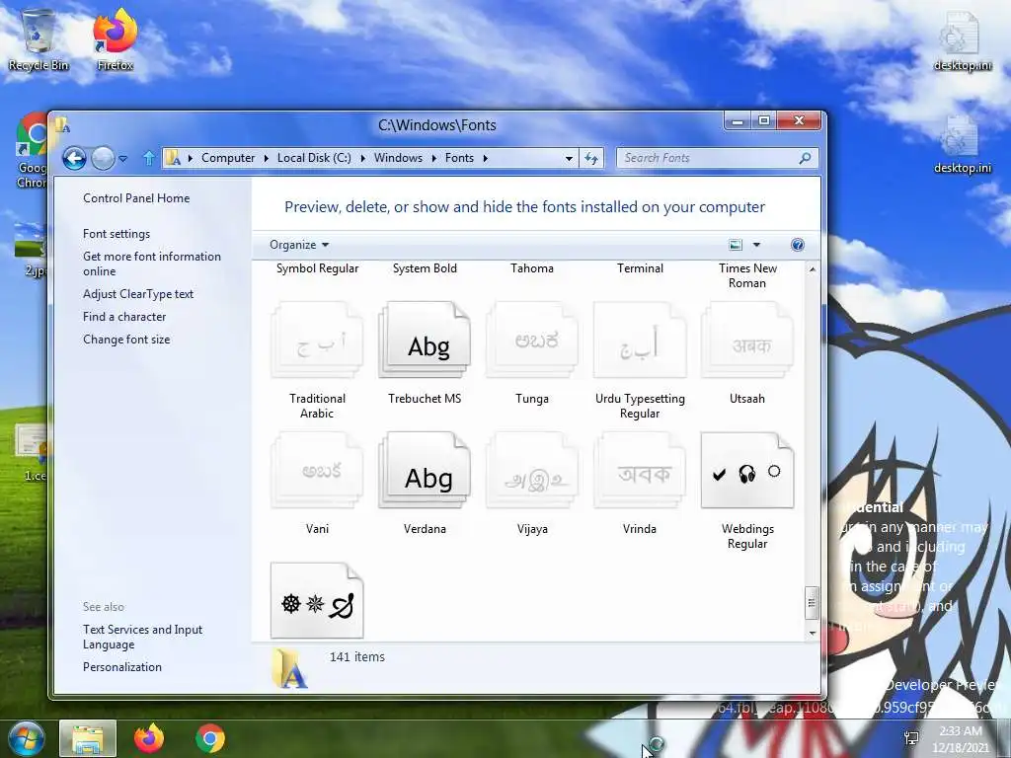Open the Organize menu
The width and height of the screenshot is (1011, 758).
tap(299, 245)
